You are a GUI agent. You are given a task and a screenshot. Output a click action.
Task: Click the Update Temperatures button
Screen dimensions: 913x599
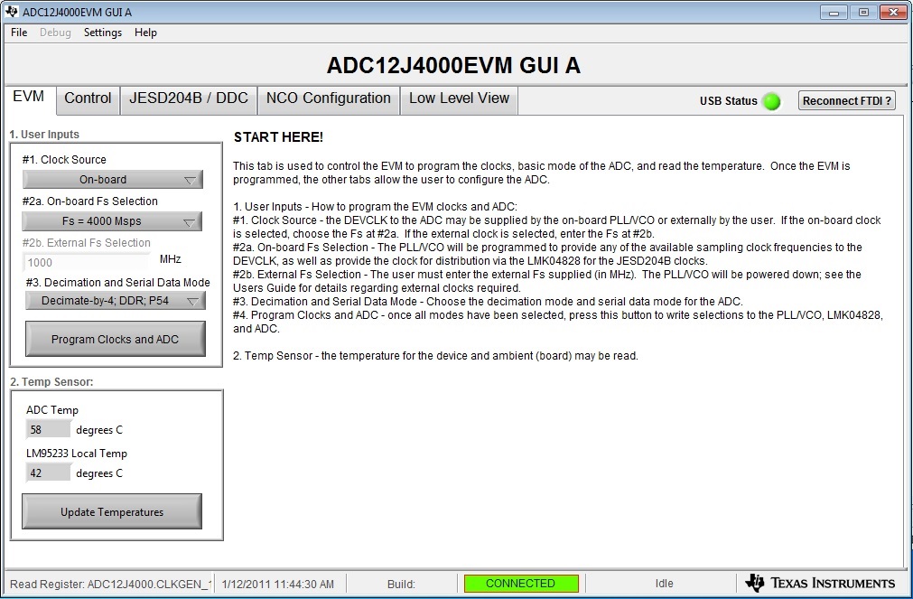coord(112,511)
